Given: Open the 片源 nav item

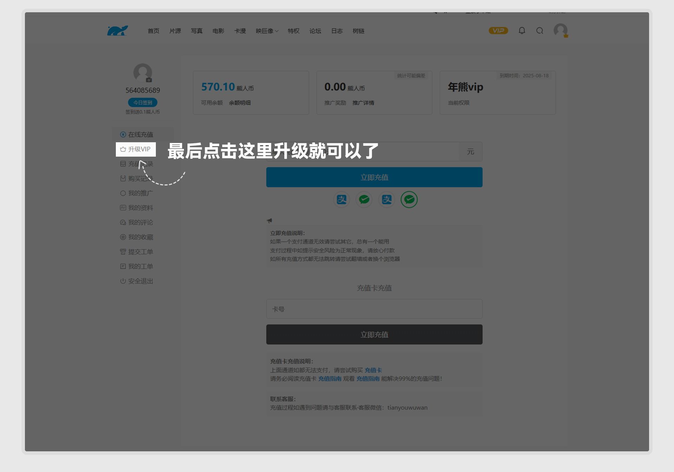Looking at the screenshot, I should pos(175,31).
